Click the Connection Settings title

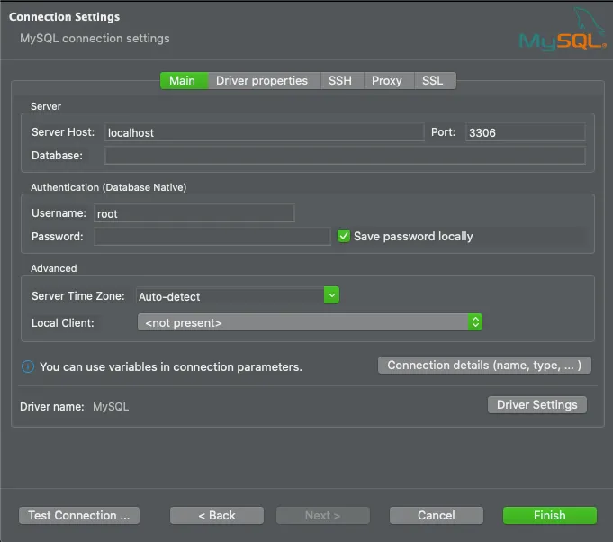point(65,17)
